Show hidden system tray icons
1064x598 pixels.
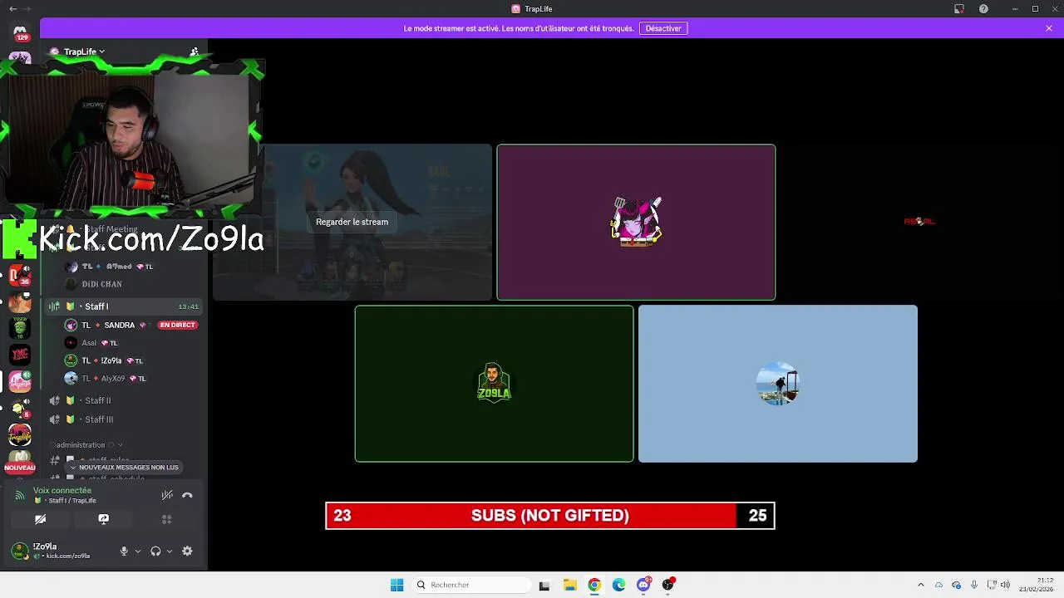pyautogui.click(x=920, y=585)
